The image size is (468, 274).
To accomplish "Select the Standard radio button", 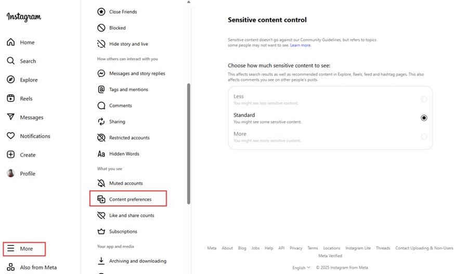I will (x=424, y=118).
